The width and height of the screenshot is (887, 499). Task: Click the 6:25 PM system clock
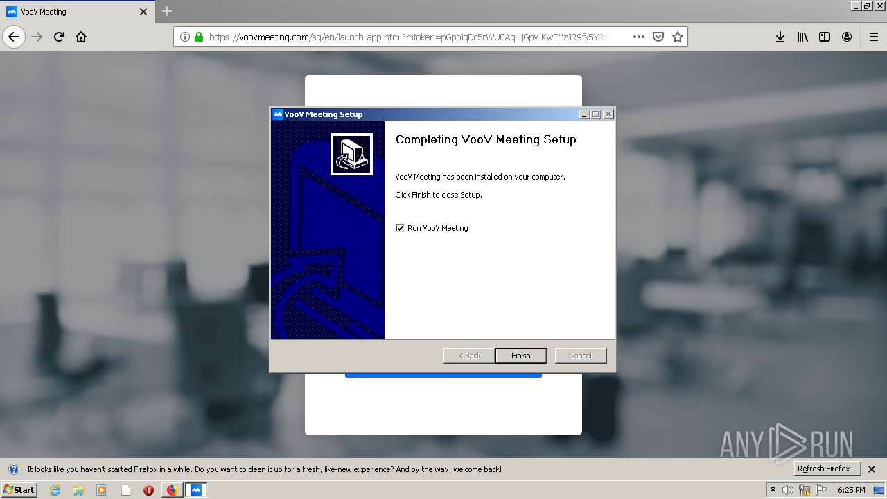pyautogui.click(x=851, y=490)
